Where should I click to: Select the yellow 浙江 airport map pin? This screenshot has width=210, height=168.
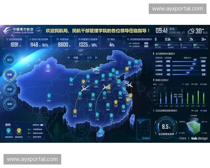tap(127, 100)
